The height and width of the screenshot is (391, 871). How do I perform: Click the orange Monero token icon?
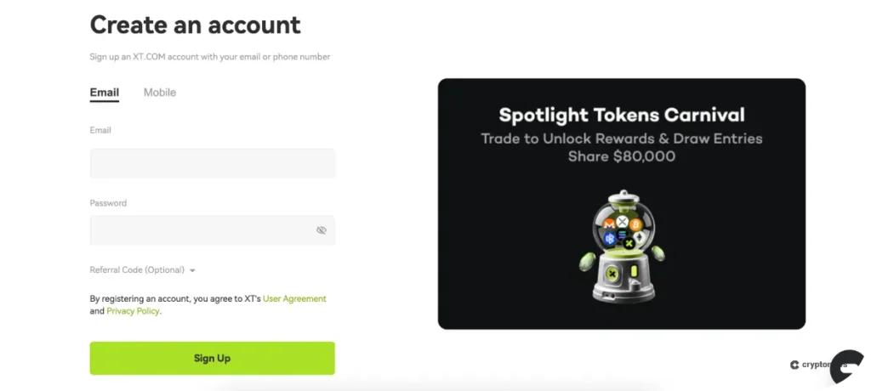click(x=609, y=225)
